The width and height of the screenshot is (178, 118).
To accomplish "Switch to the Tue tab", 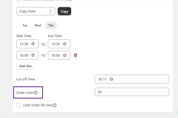I will (x=25, y=25).
